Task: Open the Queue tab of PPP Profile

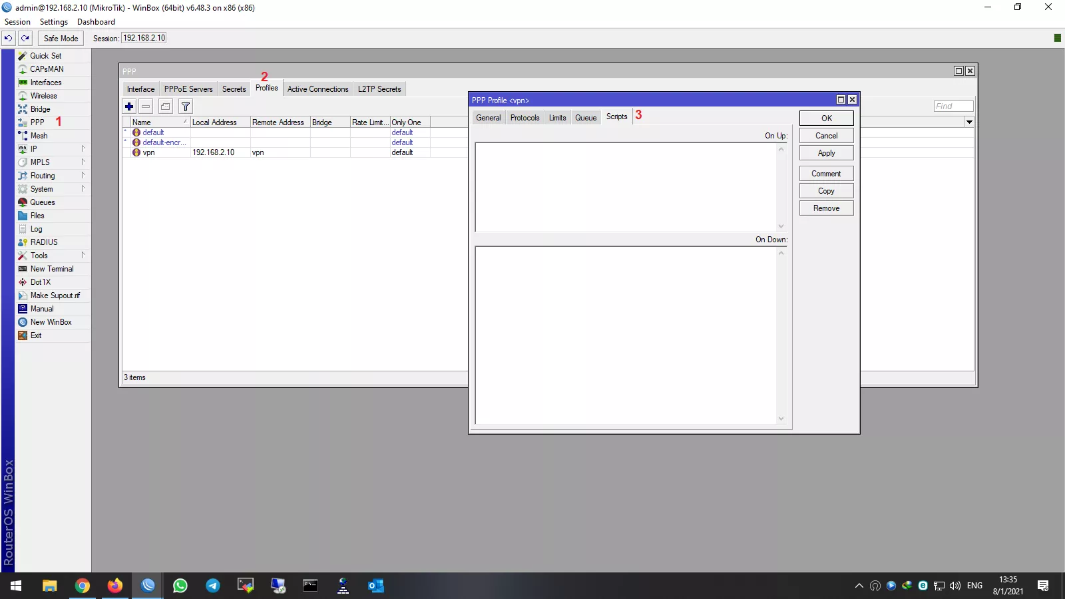Action: click(x=586, y=118)
